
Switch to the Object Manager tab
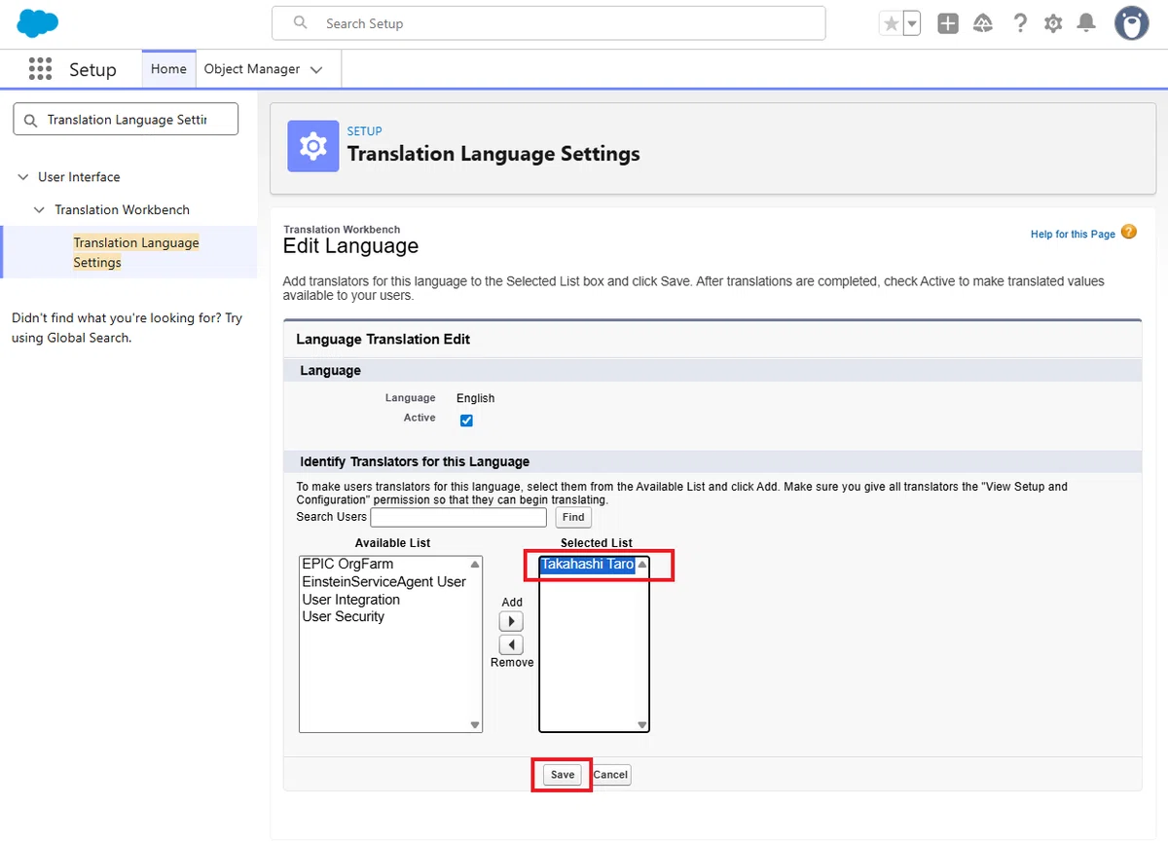252,69
